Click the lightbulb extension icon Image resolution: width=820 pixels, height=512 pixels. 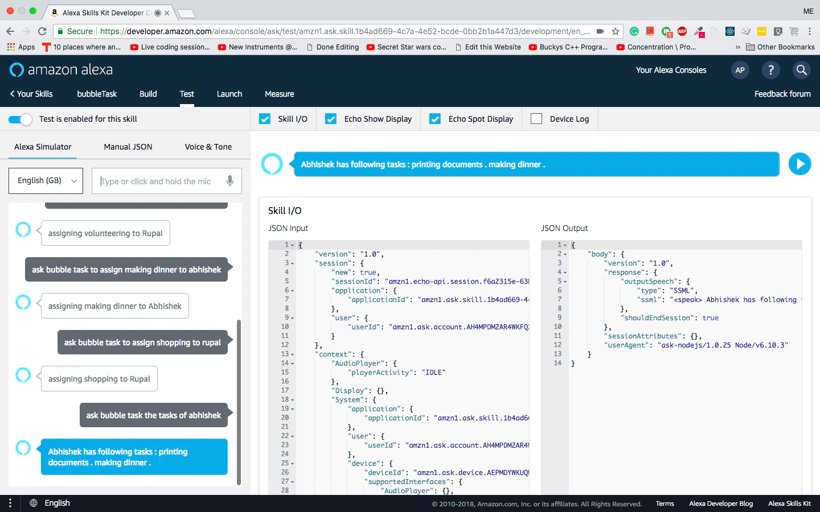pyautogui.click(x=778, y=31)
